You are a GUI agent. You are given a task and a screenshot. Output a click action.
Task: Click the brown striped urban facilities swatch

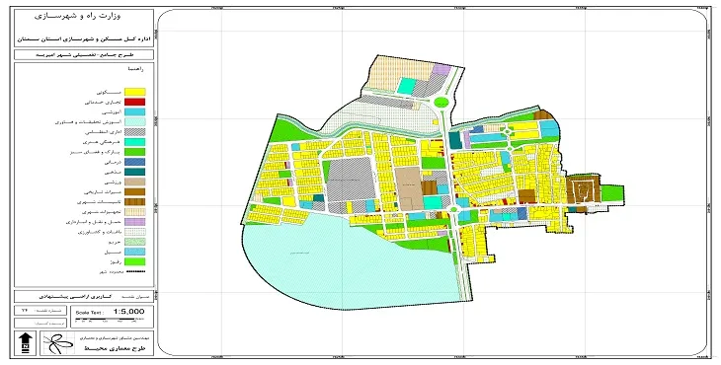pyautogui.click(x=134, y=201)
